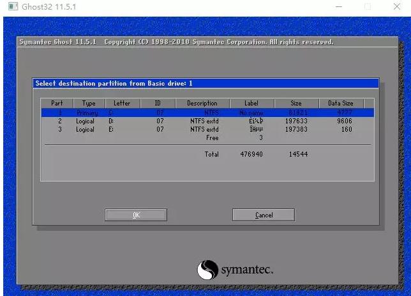This screenshot has height=296, width=411.
Task: Click the Cancel button
Action: (x=264, y=215)
